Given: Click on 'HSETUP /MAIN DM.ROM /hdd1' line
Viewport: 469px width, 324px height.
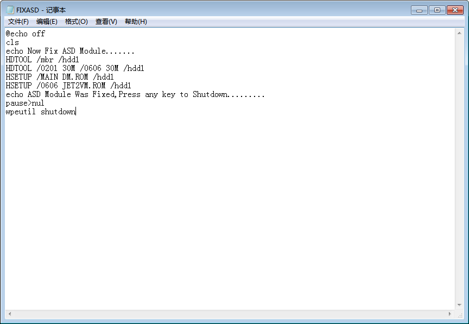Looking at the screenshot, I should pyautogui.click(x=60, y=77).
